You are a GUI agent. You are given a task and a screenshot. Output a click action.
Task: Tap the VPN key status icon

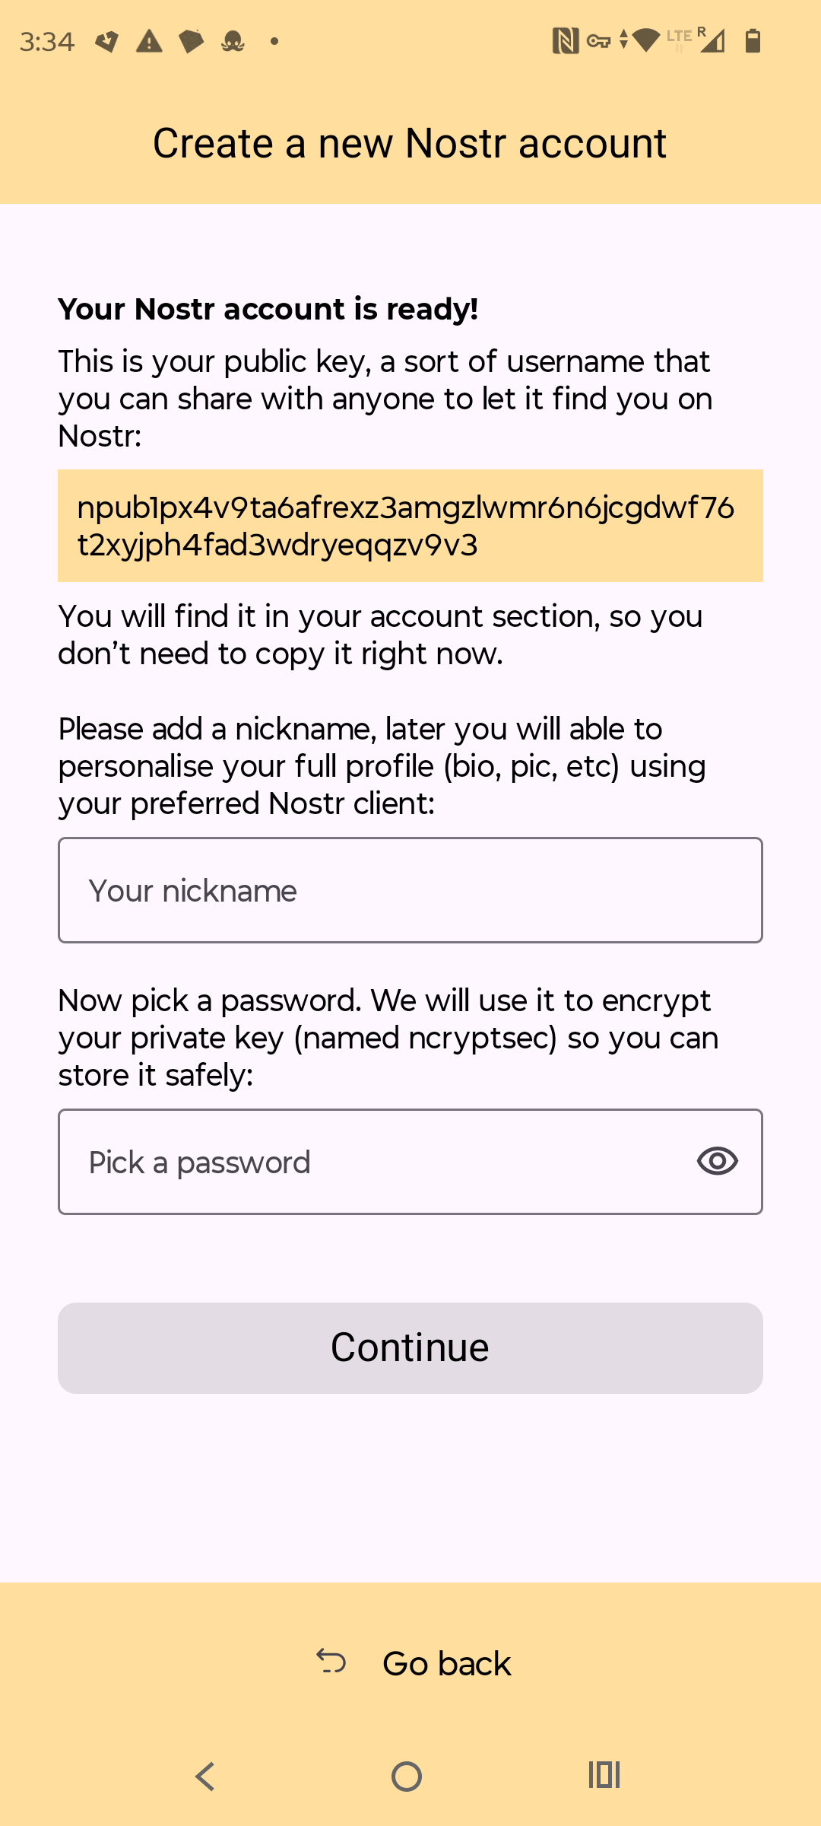[x=599, y=41]
